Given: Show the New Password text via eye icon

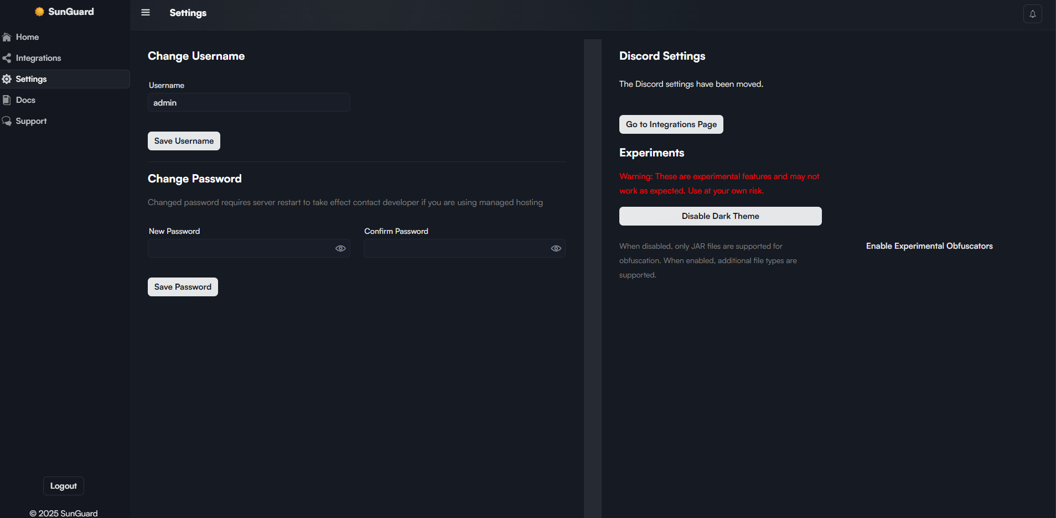Looking at the screenshot, I should click(340, 248).
